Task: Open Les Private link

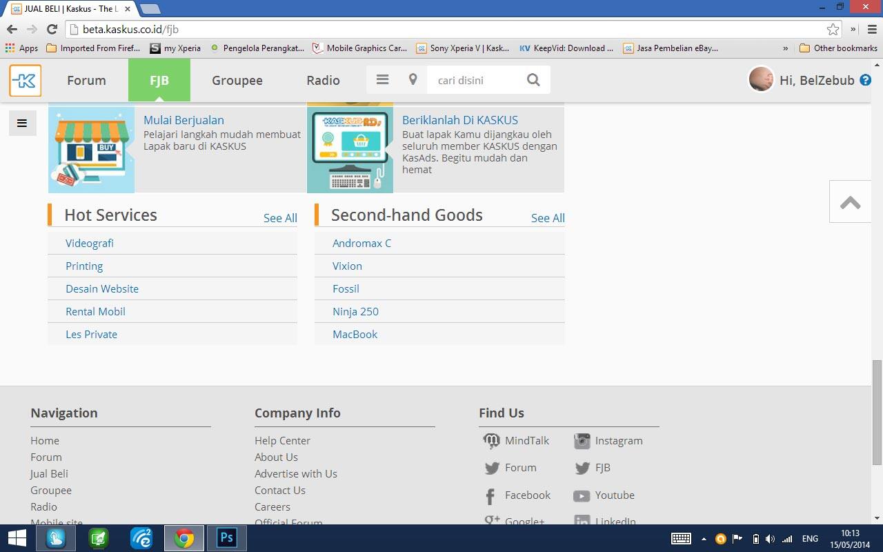Action: pyautogui.click(x=91, y=334)
